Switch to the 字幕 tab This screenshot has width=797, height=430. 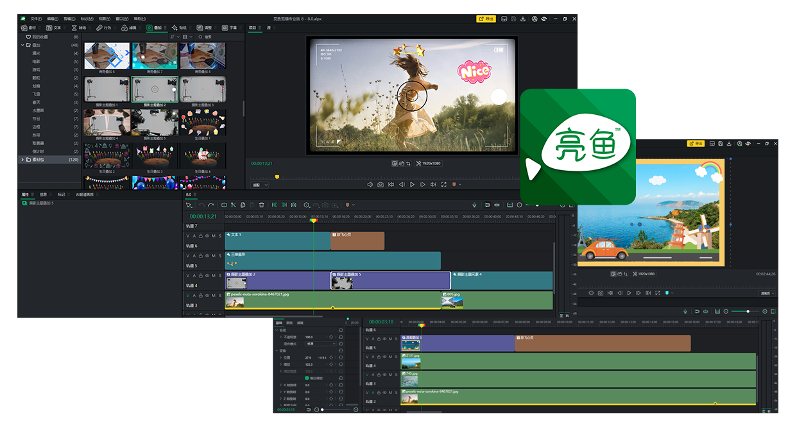[x=230, y=28]
